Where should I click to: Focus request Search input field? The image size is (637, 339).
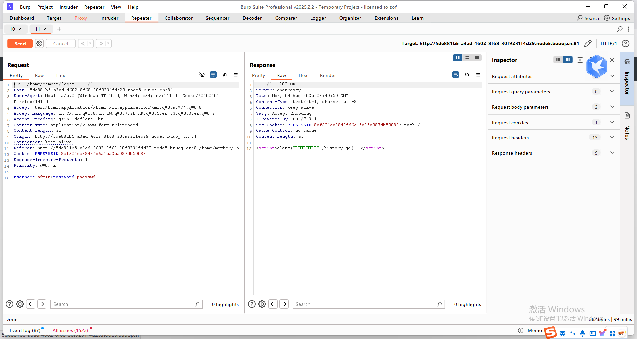126,304
